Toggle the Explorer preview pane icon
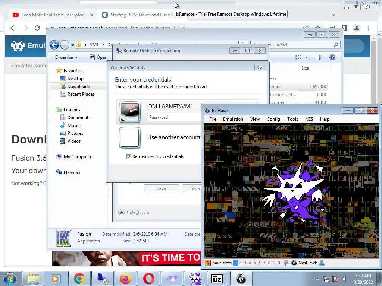This screenshot has height=286, width=382. pyautogui.click(x=319, y=57)
